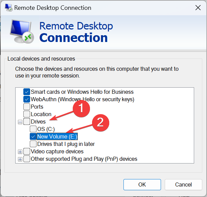Dismiss dialog with the Cancel button

point(183,184)
